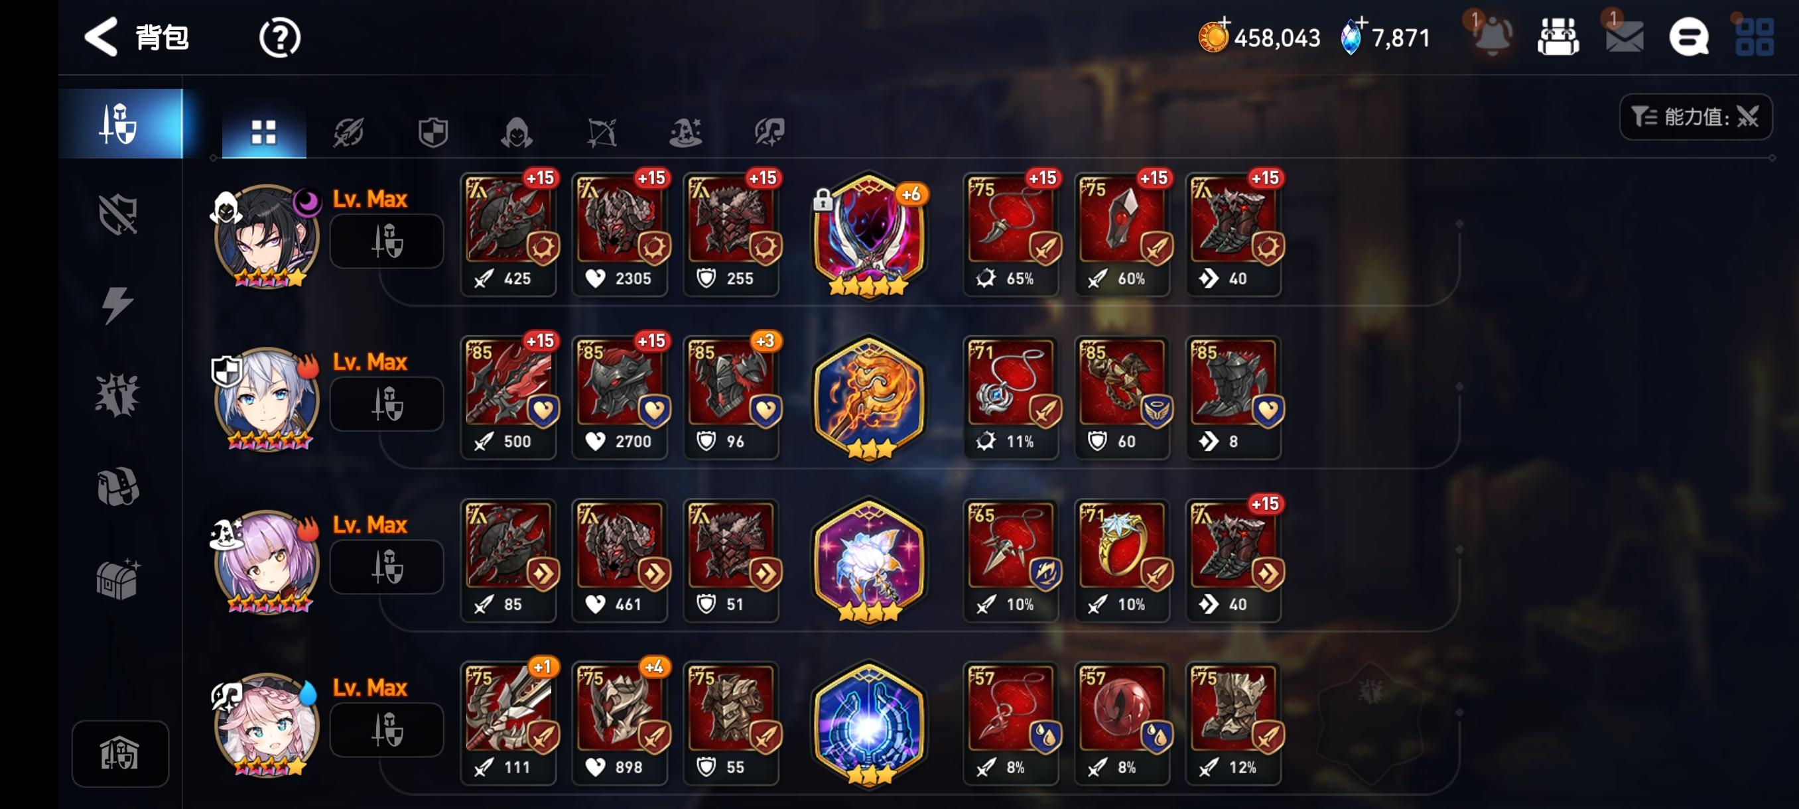This screenshot has width=1799, height=809.
Task: Open the treasure chest sidebar icon
Action: click(x=118, y=579)
